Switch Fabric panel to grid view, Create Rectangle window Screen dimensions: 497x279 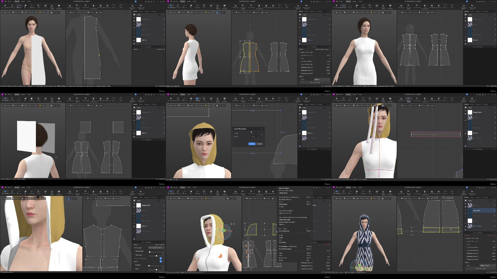click(327, 108)
